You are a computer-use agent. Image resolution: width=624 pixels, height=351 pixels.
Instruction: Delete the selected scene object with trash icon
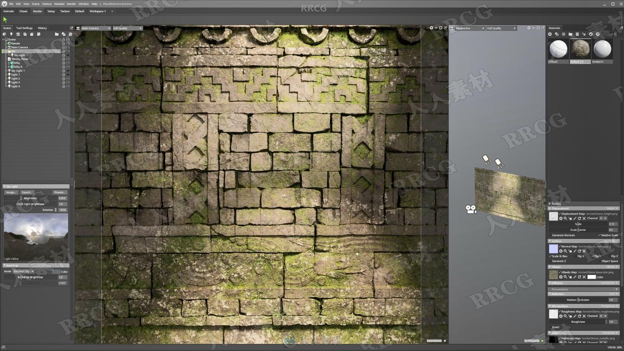(70, 34)
